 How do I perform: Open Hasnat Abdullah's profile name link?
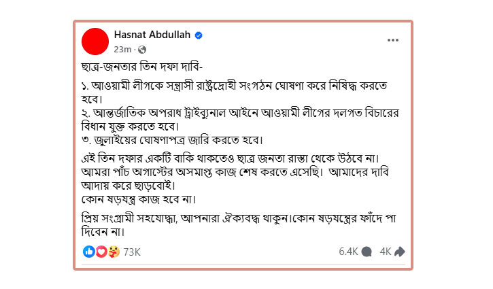pos(152,35)
